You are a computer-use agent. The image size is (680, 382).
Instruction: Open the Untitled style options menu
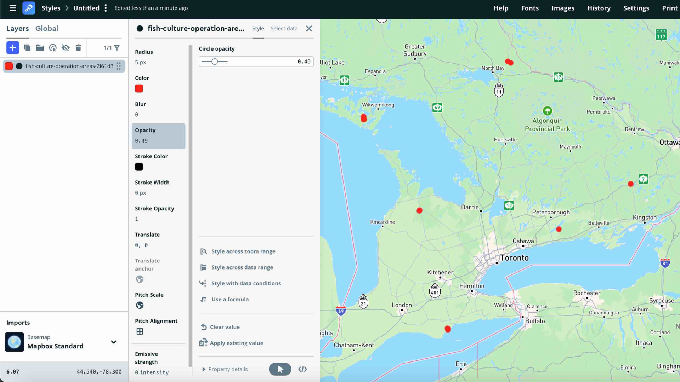tap(106, 8)
